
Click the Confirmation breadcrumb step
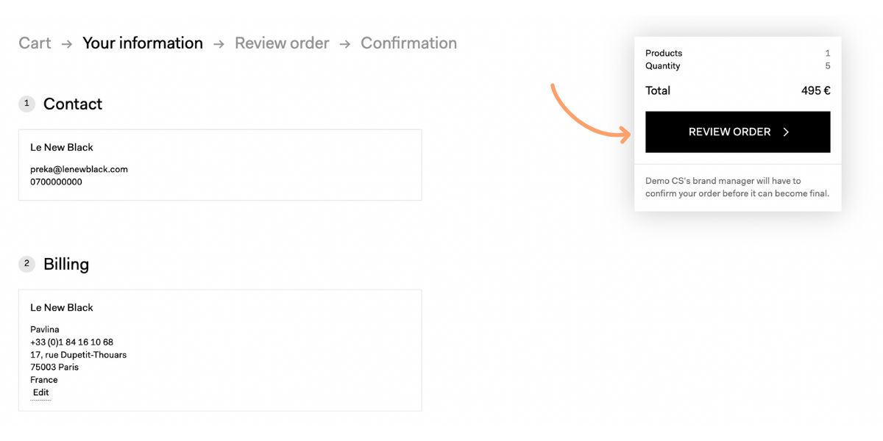[408, 43]
